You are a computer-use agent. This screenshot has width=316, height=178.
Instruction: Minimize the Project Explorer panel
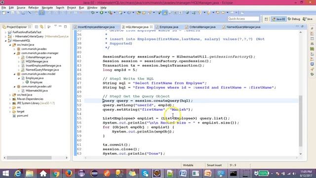coord(60,26)
